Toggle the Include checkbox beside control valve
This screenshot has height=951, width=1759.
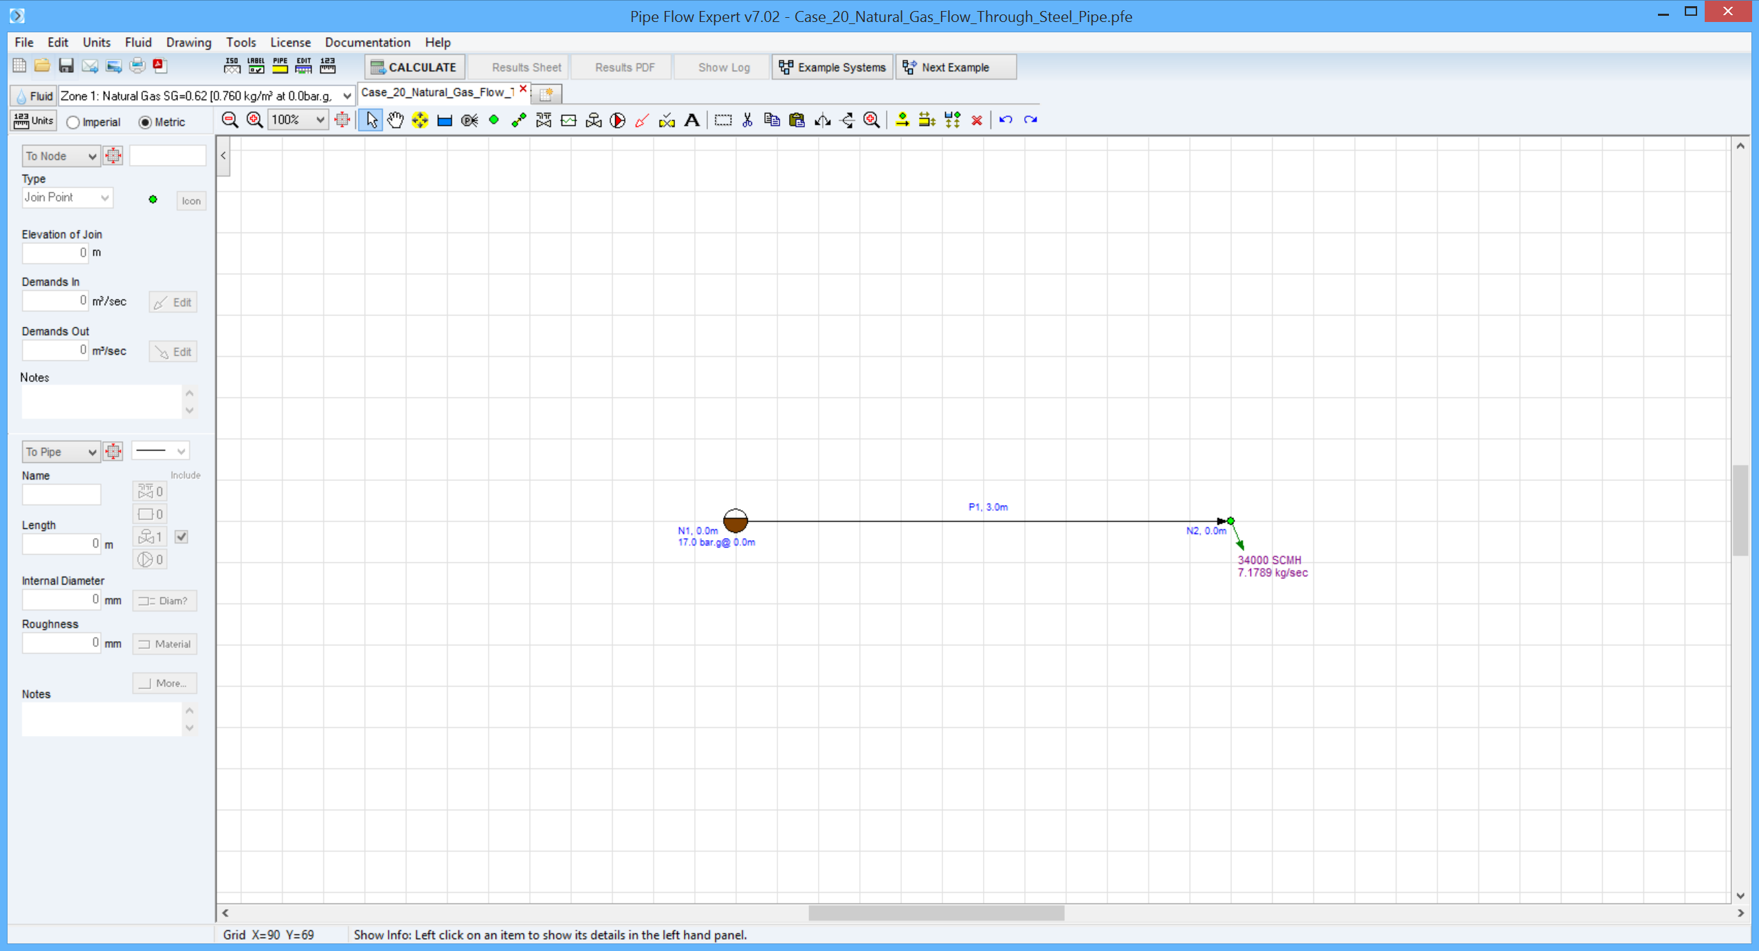tap(181, 537)
